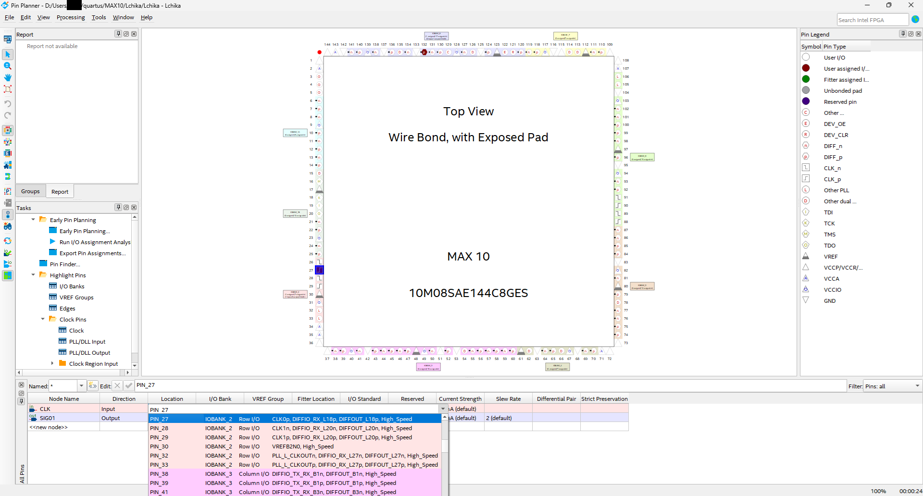Image resolution: width=923 pixels, height=496 pixels.
Task: Toggle the pin button on Tasks panel
Action: 118,207
